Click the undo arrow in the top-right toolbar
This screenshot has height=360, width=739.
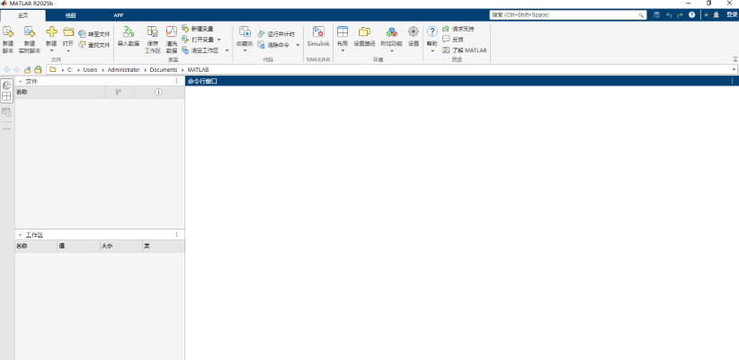pyautogui.click(x=669, y=15)
